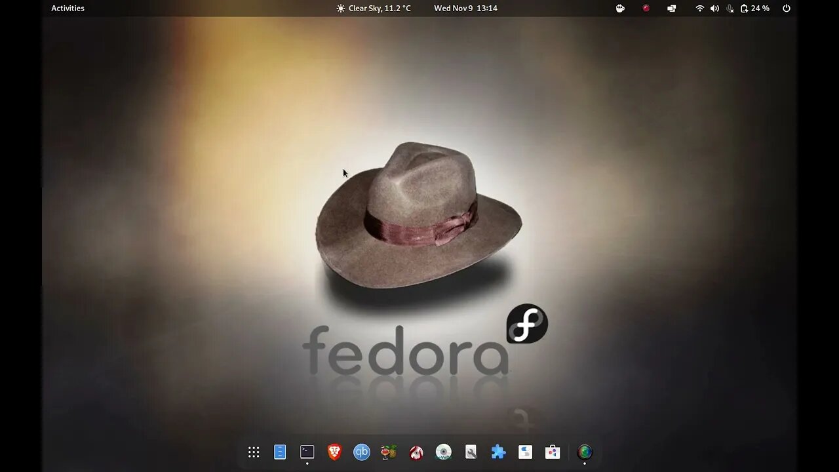Viewport: 839px width, 472px height.
Task: Open the Wi-Fi network status icon
Action: point(699,9)
